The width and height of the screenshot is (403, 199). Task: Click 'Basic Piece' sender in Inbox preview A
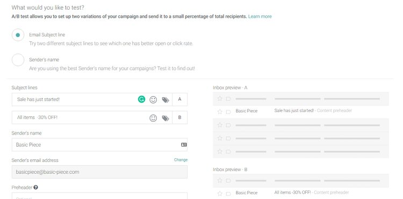(x=247, y=111)
